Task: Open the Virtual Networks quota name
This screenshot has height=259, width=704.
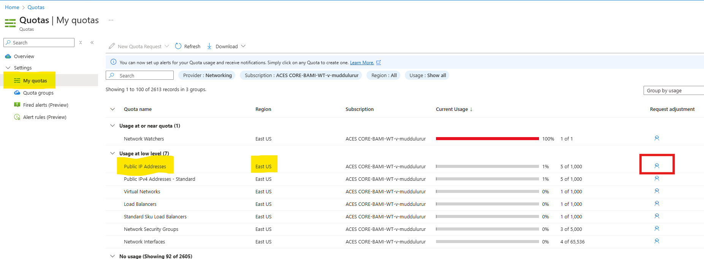Action: [x=142, y=191]
